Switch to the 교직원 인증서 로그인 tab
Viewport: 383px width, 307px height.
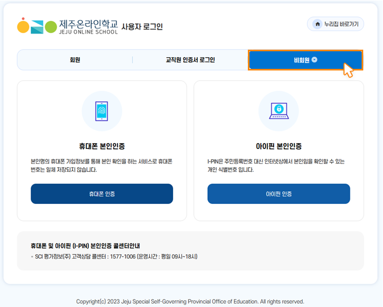(x=190, y=60)
